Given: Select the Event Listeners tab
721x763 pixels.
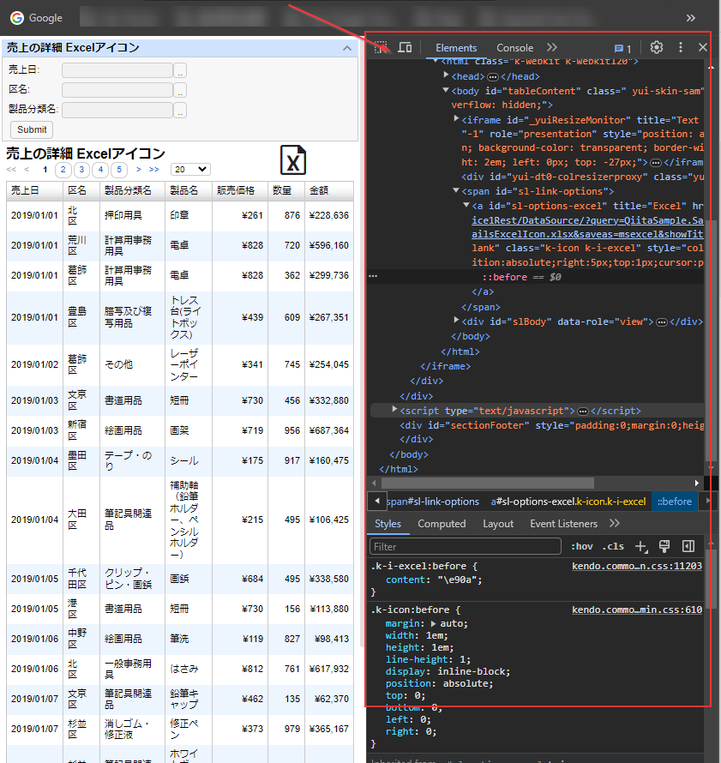Looking at the screenshot, I should (563, 524).
